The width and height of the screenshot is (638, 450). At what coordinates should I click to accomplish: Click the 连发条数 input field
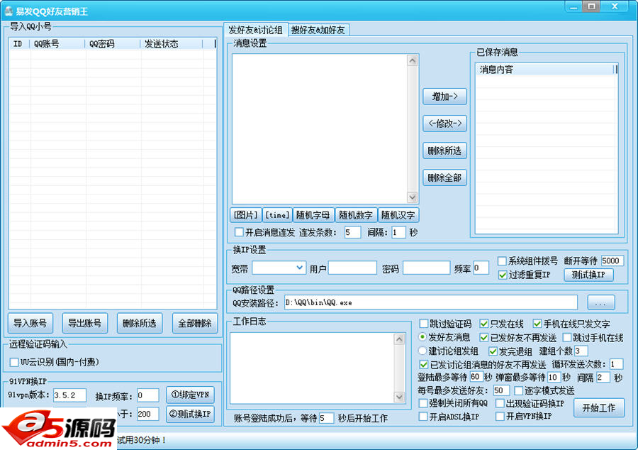(352, 233)
